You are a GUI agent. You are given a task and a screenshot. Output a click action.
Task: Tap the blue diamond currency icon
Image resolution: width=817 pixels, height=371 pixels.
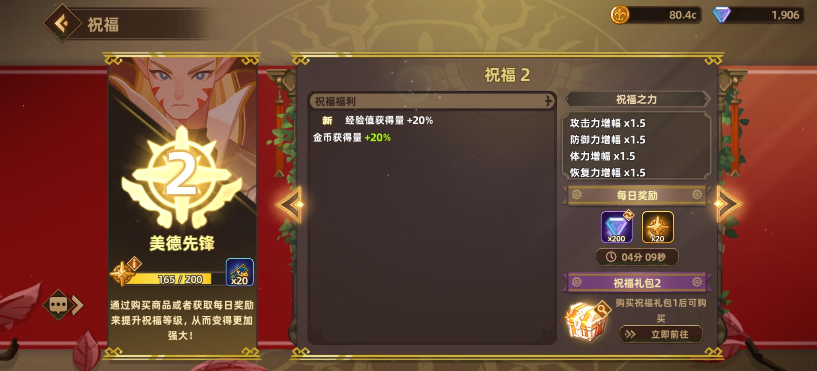tap(721, 15)
